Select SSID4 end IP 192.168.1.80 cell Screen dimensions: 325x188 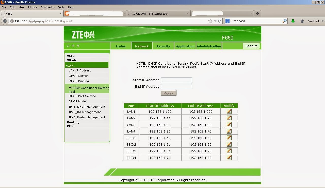201,158
